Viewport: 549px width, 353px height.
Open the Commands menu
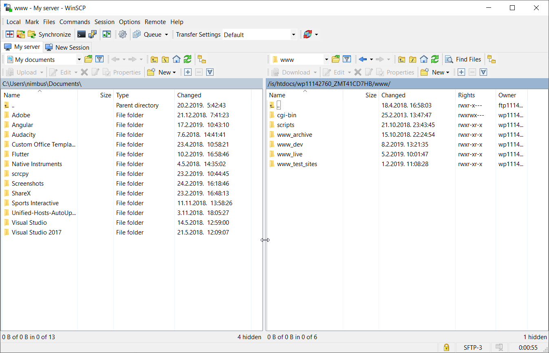point(75,22)
